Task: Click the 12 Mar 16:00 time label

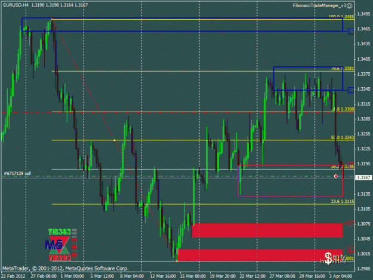Action: click(x=163, y=276)
